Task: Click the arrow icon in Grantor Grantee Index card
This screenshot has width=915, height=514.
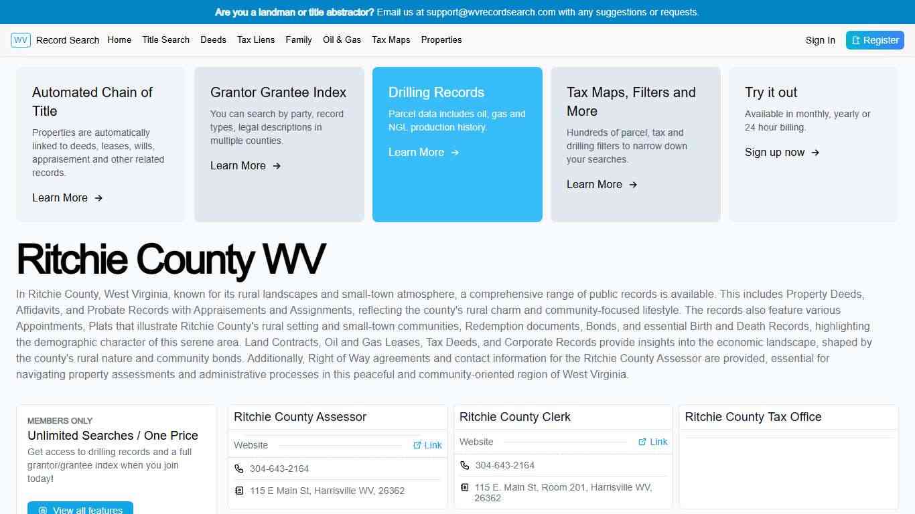Action: (277, 166)
